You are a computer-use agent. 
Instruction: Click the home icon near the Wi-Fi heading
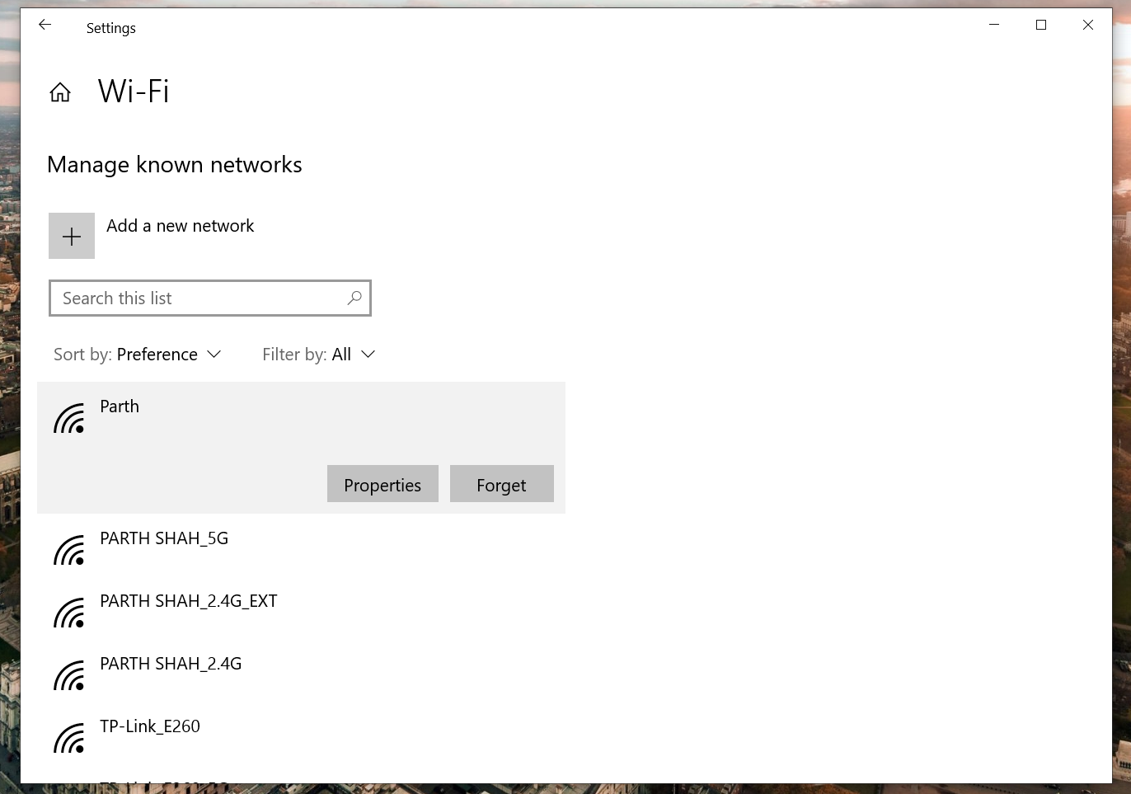[60, 91]
